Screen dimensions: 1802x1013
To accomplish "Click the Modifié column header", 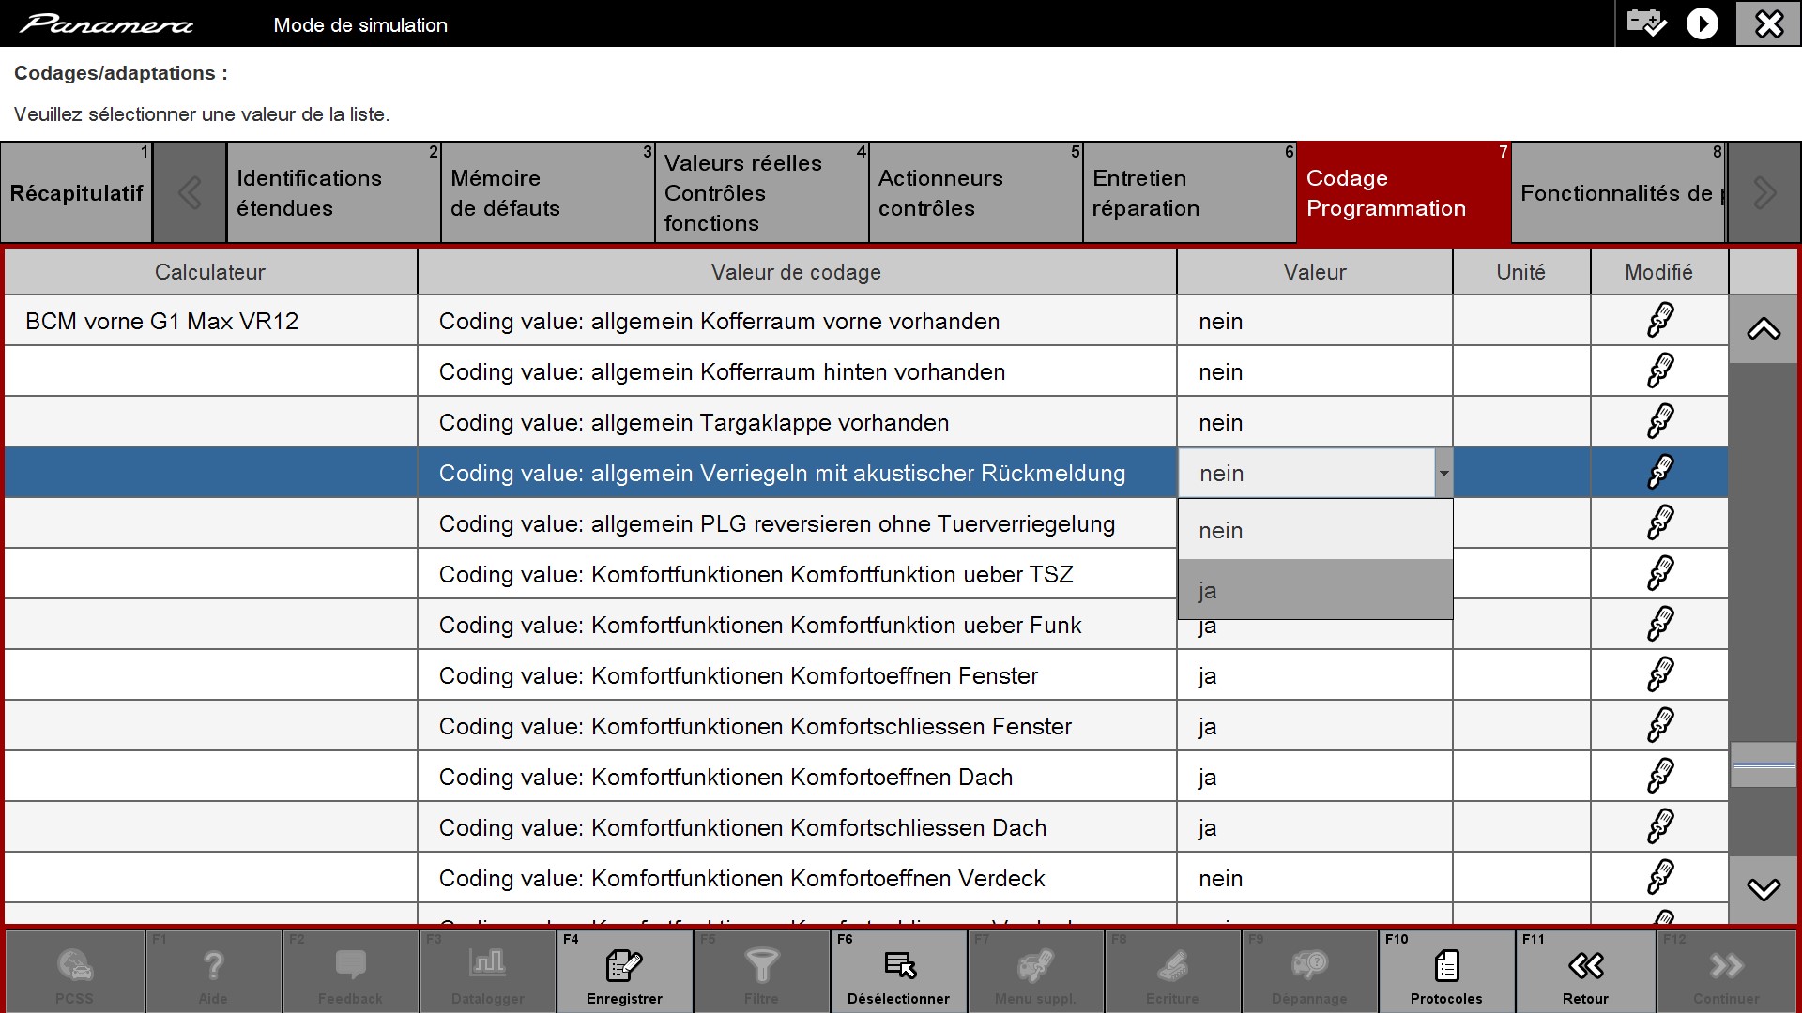I will (1658, 272).
